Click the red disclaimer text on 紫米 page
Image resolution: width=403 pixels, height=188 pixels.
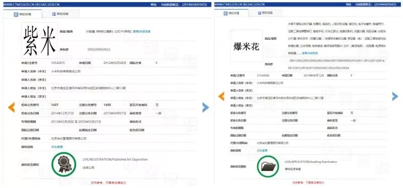108,183
